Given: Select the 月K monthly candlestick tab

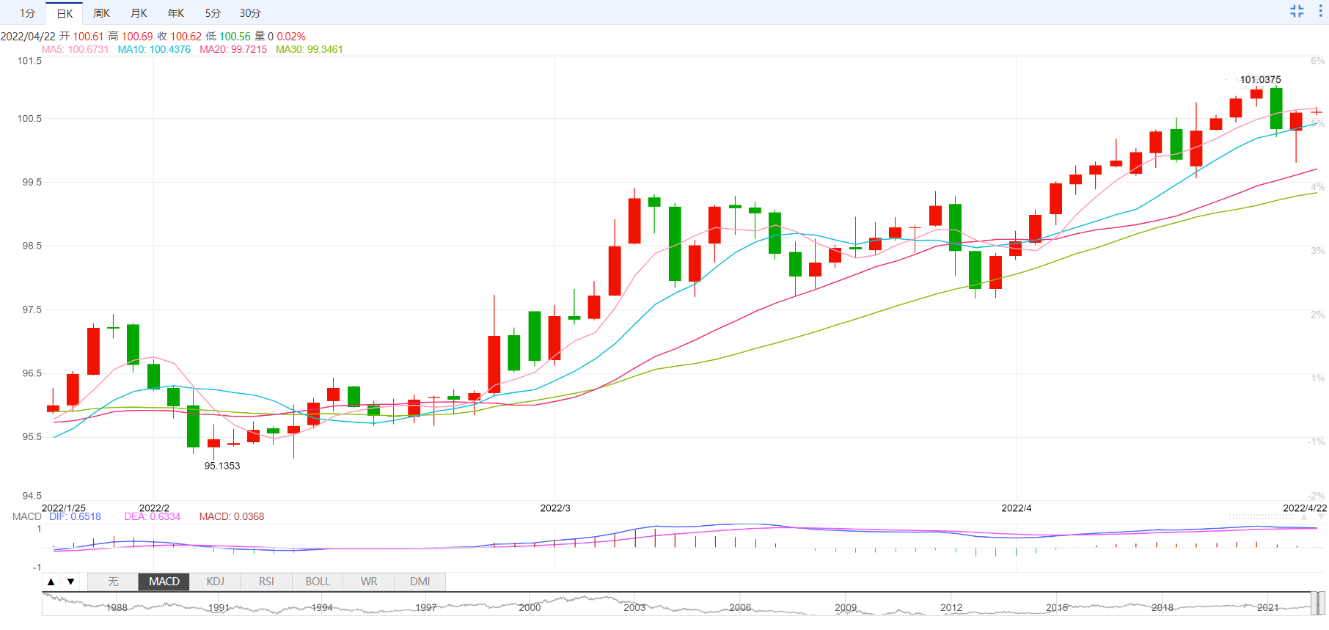Looking at the screenshot, I should point(139,13).
